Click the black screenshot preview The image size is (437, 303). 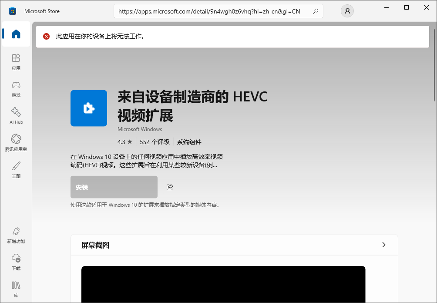[x=223, y=284]
